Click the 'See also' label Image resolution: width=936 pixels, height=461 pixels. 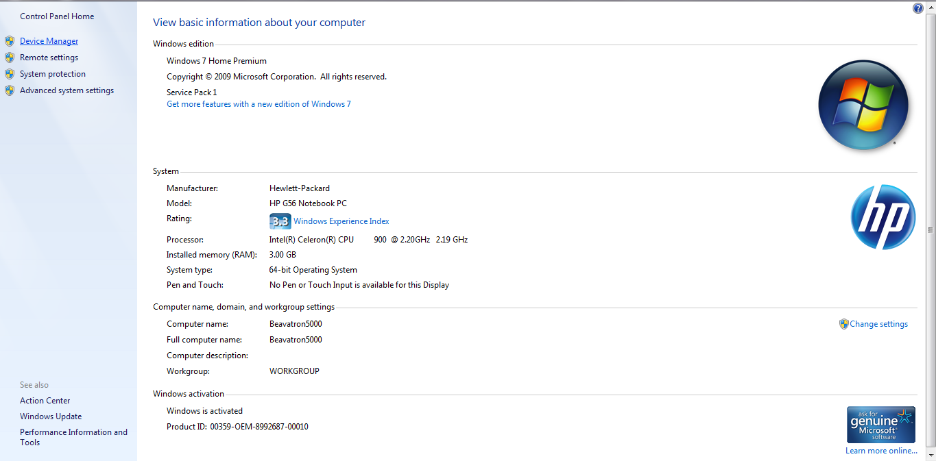pyautogui.click(x=34, y=385)
